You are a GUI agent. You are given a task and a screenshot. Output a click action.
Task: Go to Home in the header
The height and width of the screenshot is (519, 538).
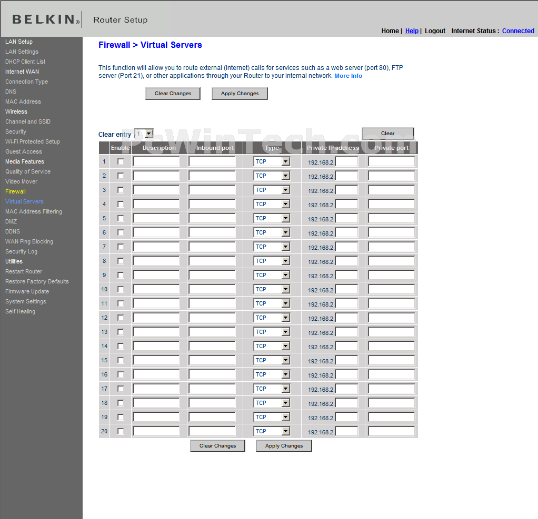(390, 31)
